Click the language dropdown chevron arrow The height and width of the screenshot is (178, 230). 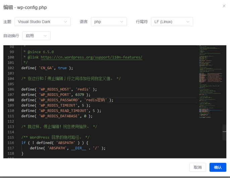(122, 22)
